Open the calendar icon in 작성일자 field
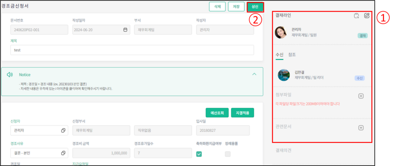 tap(125, 30)
